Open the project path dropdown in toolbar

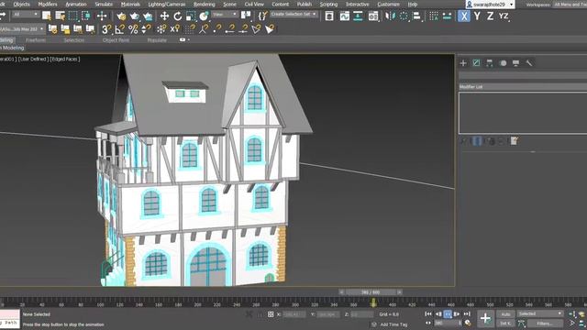click(22, 29)
